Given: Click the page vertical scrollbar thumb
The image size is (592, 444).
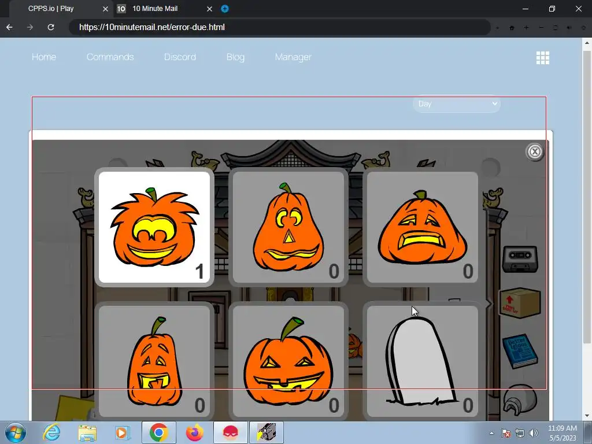Looking at the screenshot, I should [587, 197].
